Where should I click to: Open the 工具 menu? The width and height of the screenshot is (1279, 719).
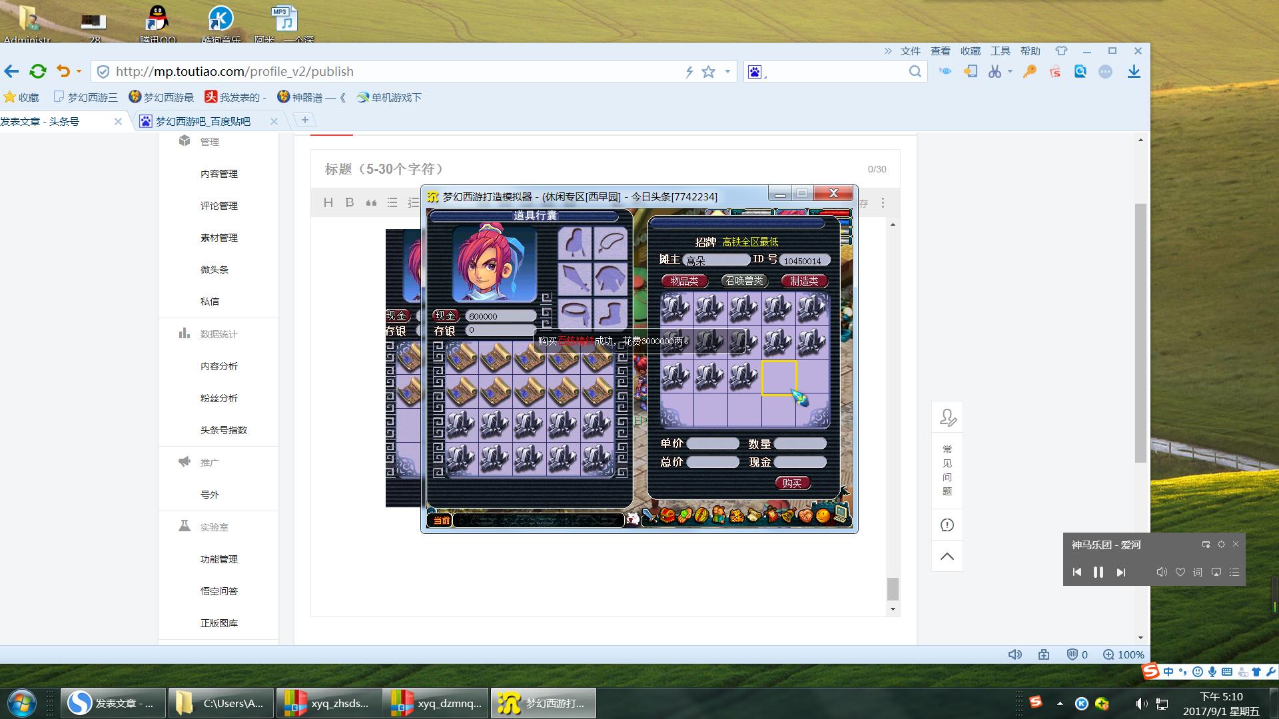(1000, 51)
